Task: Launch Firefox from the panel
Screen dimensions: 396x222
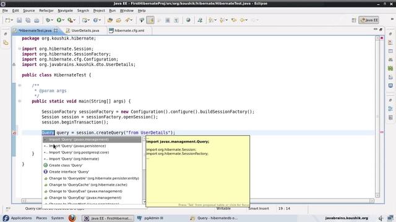Action: pyautogui.click(x=72, y=218)
